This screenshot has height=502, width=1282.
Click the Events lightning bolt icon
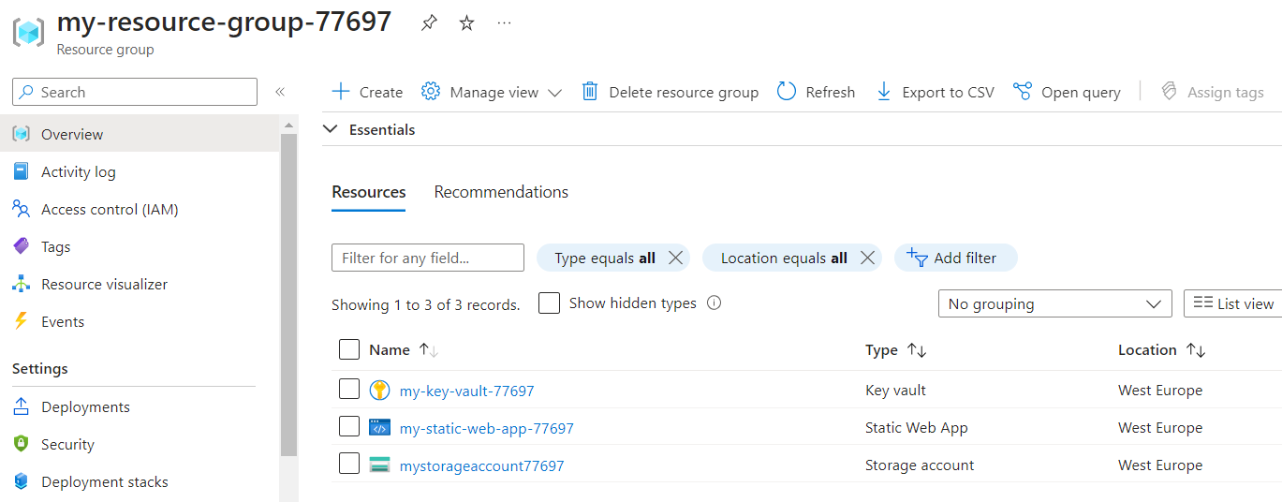pyautogui.click(x=22, y=321)
